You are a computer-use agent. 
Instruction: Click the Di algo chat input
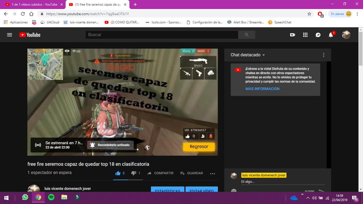point(283,182)
